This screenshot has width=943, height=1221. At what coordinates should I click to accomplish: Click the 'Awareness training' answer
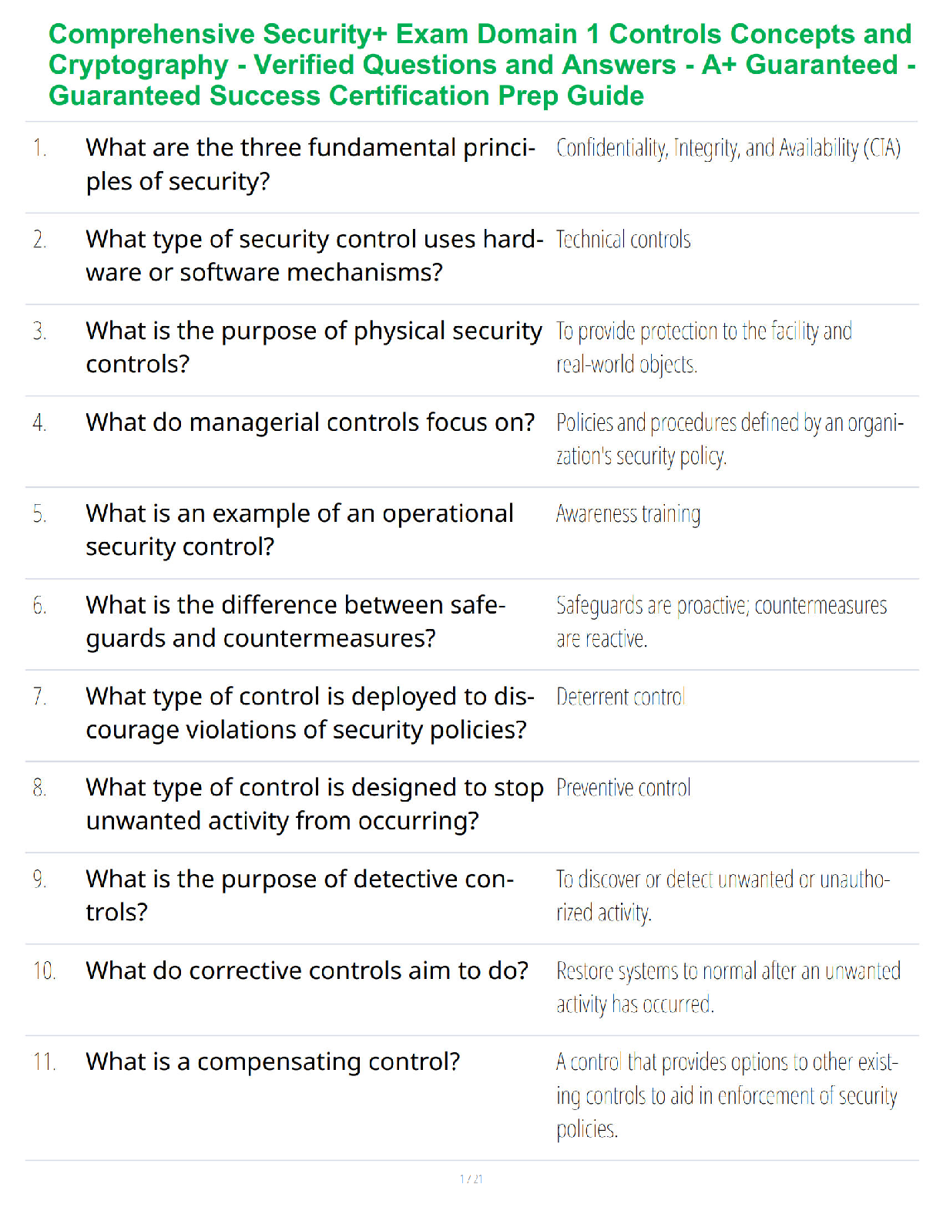point(629,514)
